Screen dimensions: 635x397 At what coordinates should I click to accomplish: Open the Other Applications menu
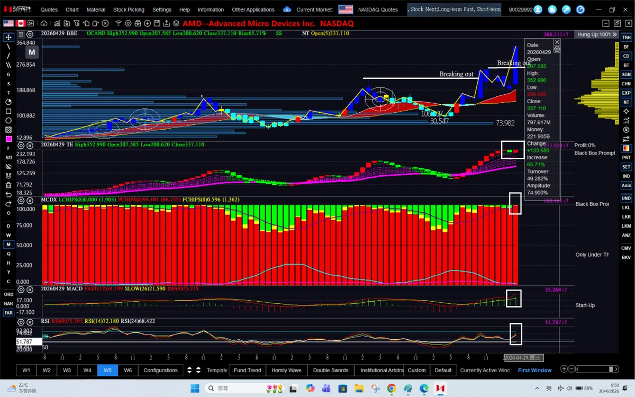click(253, 10)
